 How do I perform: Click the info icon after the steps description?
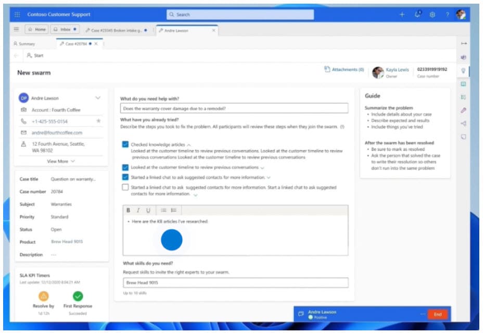pos(342,127)
